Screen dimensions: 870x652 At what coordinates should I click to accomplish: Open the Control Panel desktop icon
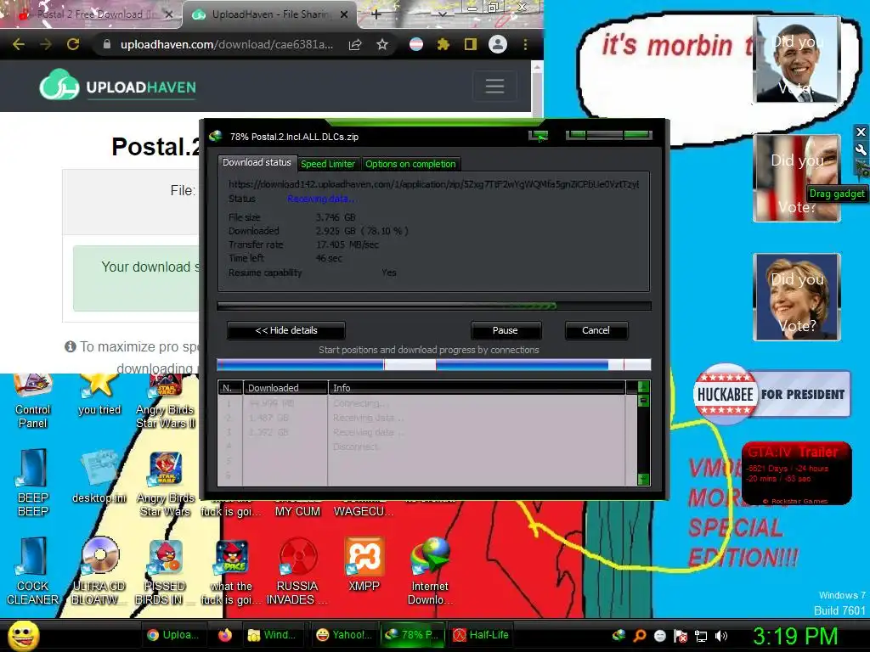[33, 402]
